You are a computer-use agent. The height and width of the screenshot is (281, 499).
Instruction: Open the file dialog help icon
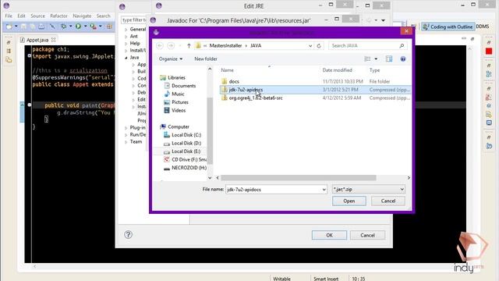coord(403,59)
